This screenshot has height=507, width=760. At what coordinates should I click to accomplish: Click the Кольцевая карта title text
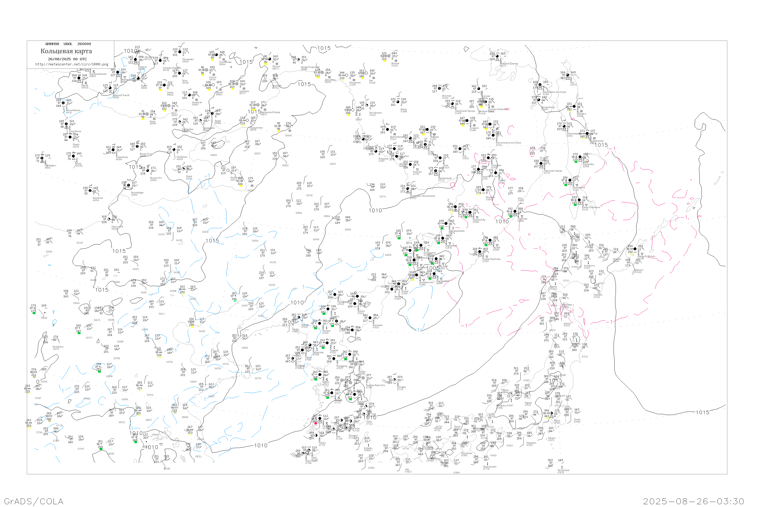click(x=66, y=51)
